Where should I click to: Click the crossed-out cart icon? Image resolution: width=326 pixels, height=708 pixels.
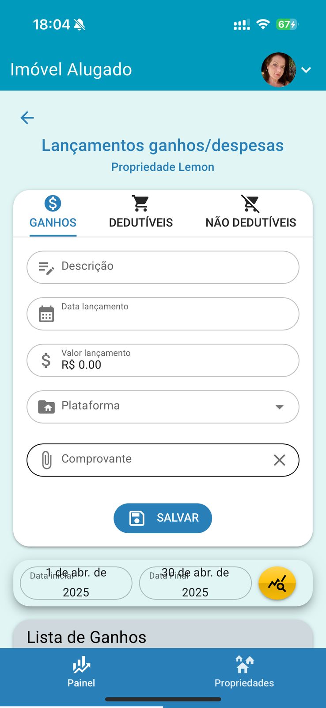pos(250,204)
